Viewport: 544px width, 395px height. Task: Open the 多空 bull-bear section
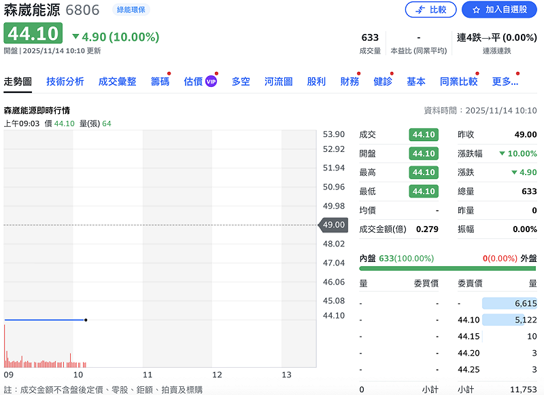(x=241, y=81)
